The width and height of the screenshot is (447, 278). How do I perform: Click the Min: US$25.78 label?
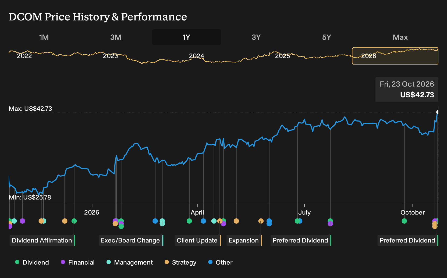tap(30, 197)
